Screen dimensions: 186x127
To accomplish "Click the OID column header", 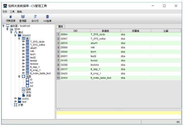I will click(x=75, y=31).
